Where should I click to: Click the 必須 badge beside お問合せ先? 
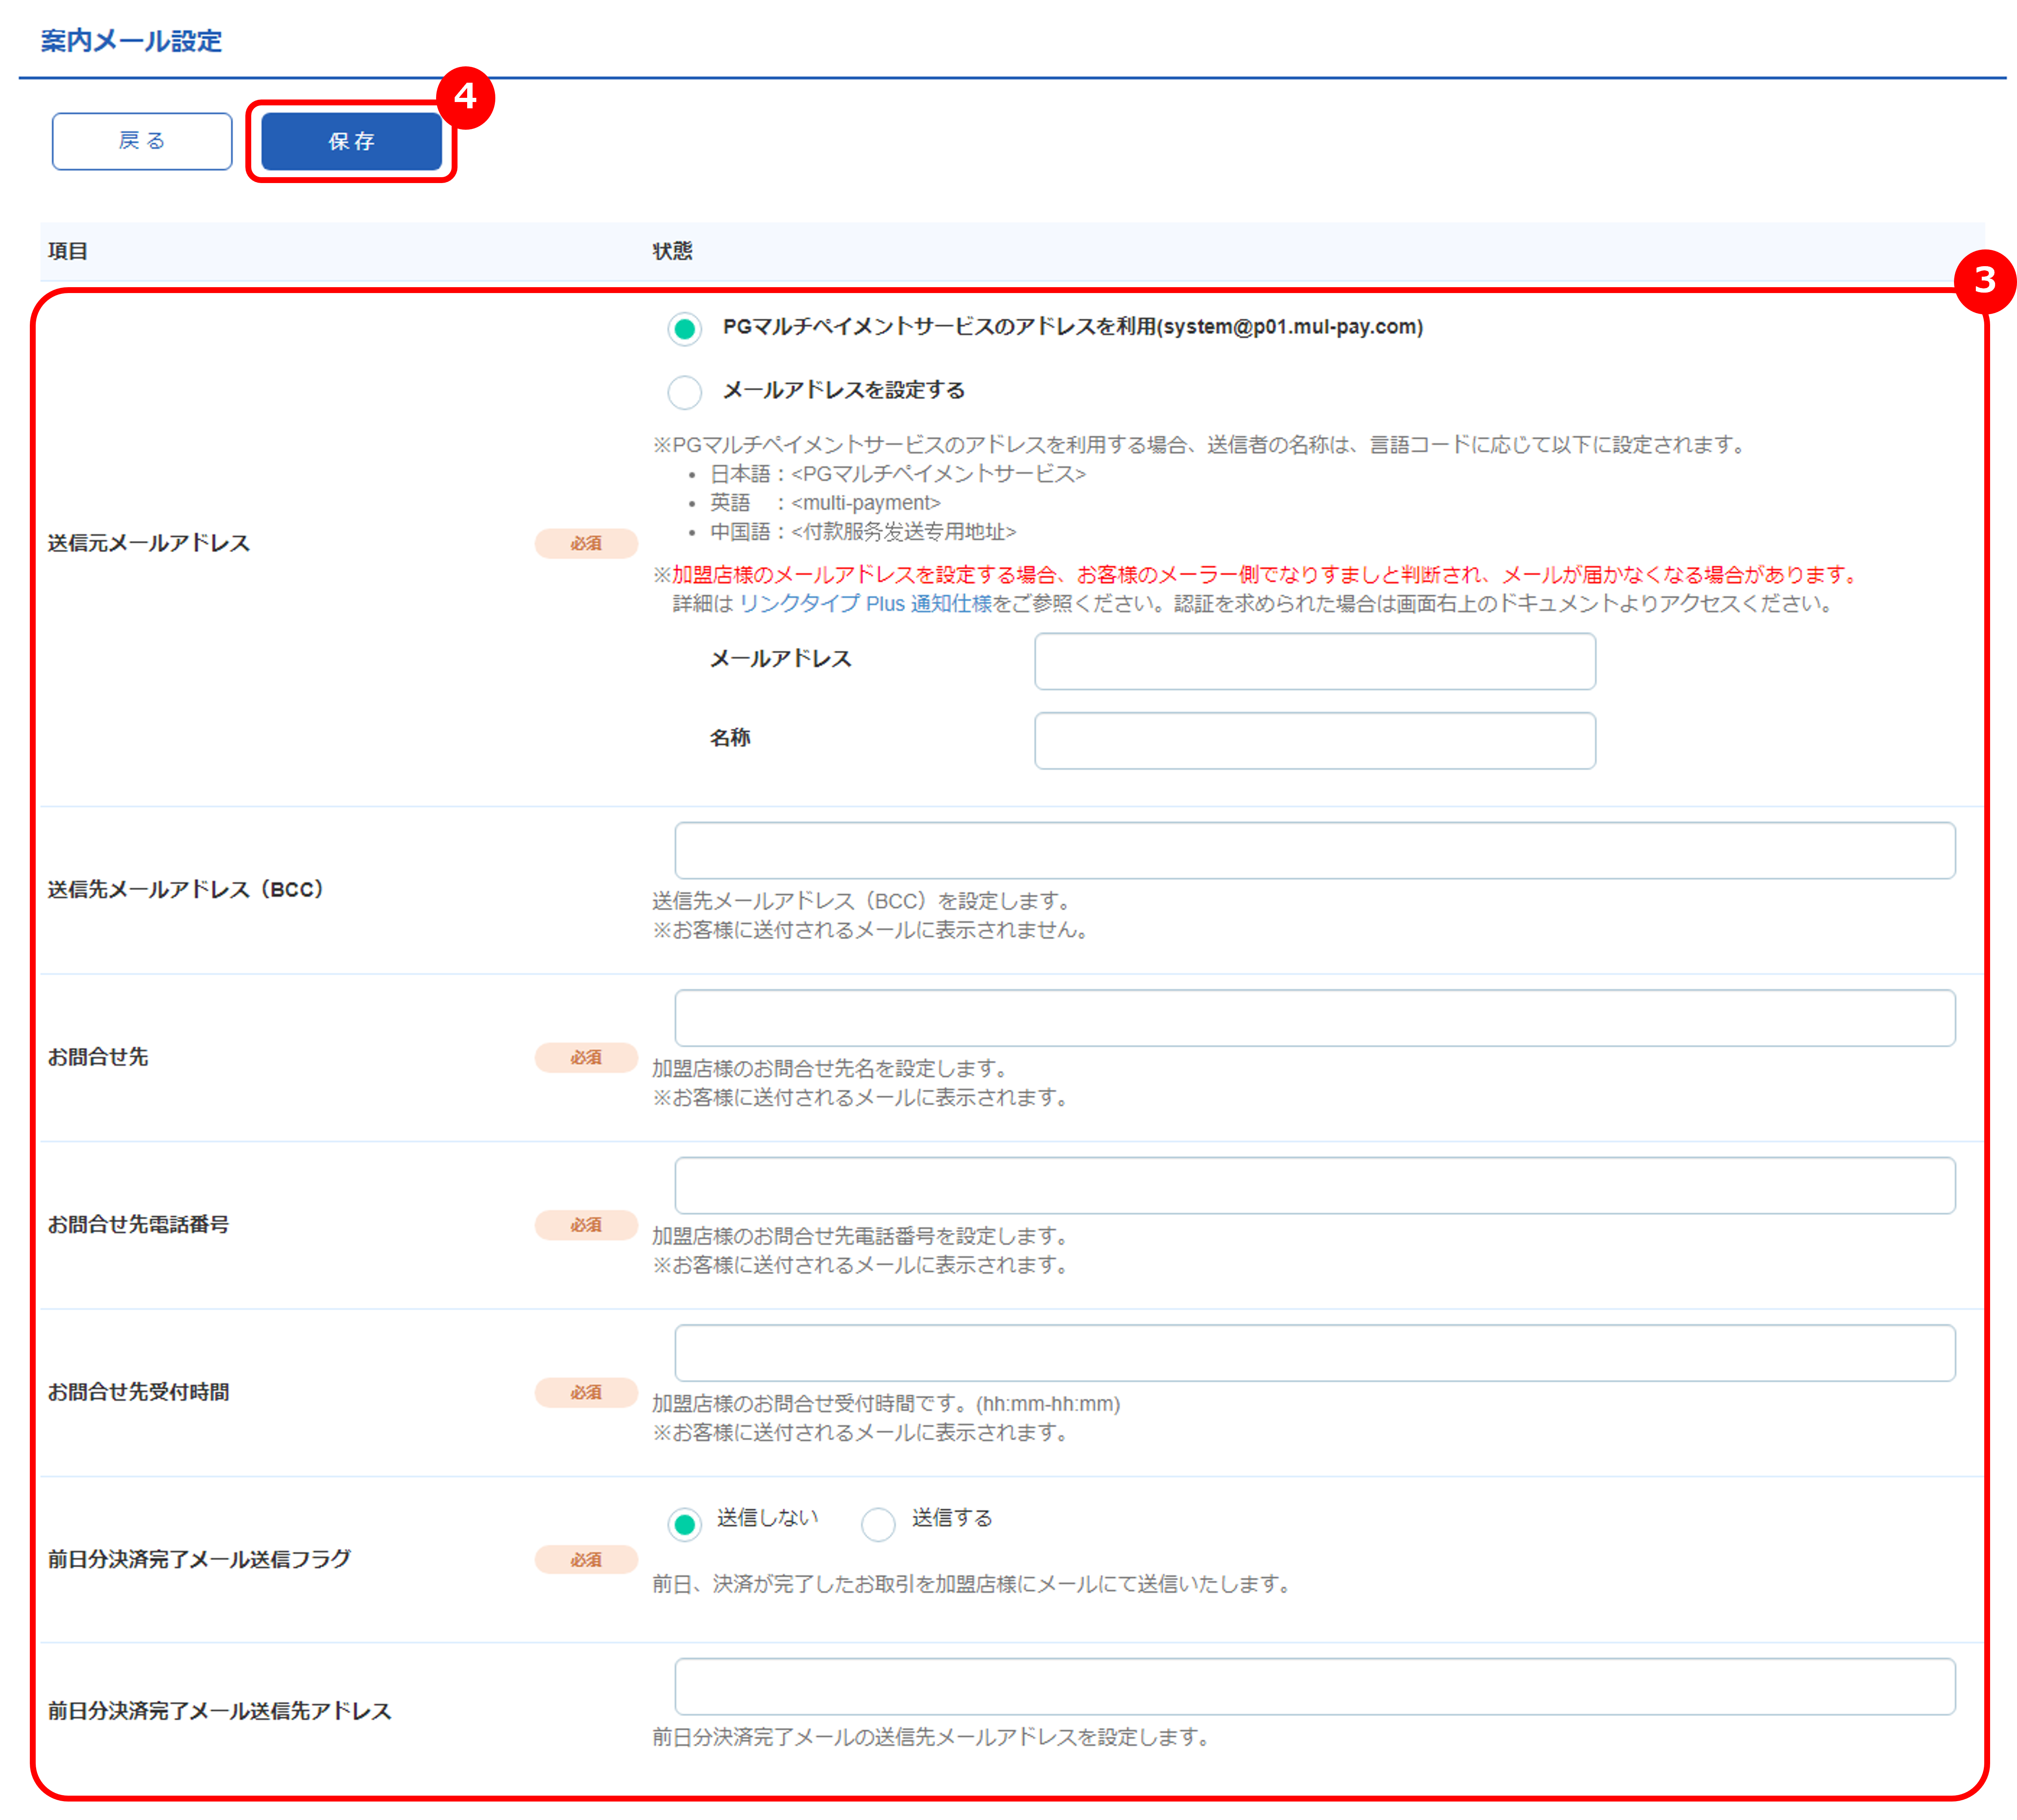coord(586,1057)
